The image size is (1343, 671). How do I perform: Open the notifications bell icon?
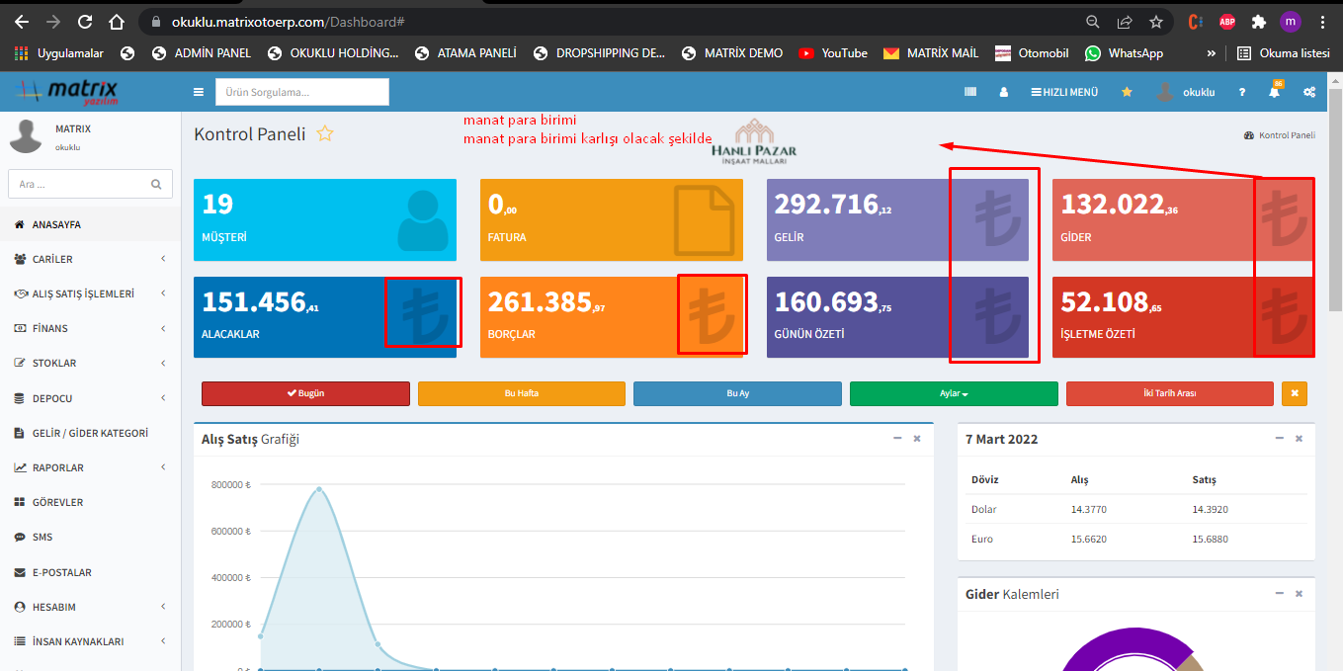coord(1275,92)
